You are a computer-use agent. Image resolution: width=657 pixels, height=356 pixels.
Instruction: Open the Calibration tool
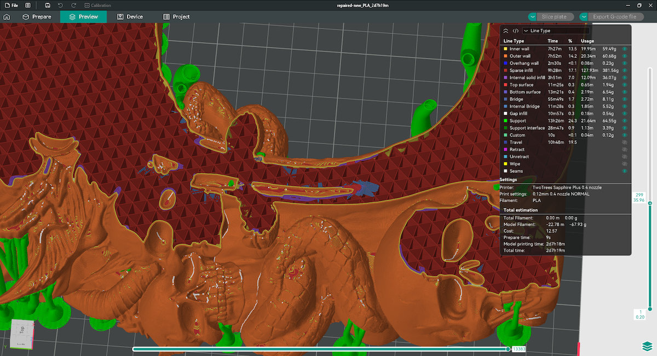coord(97,5)
